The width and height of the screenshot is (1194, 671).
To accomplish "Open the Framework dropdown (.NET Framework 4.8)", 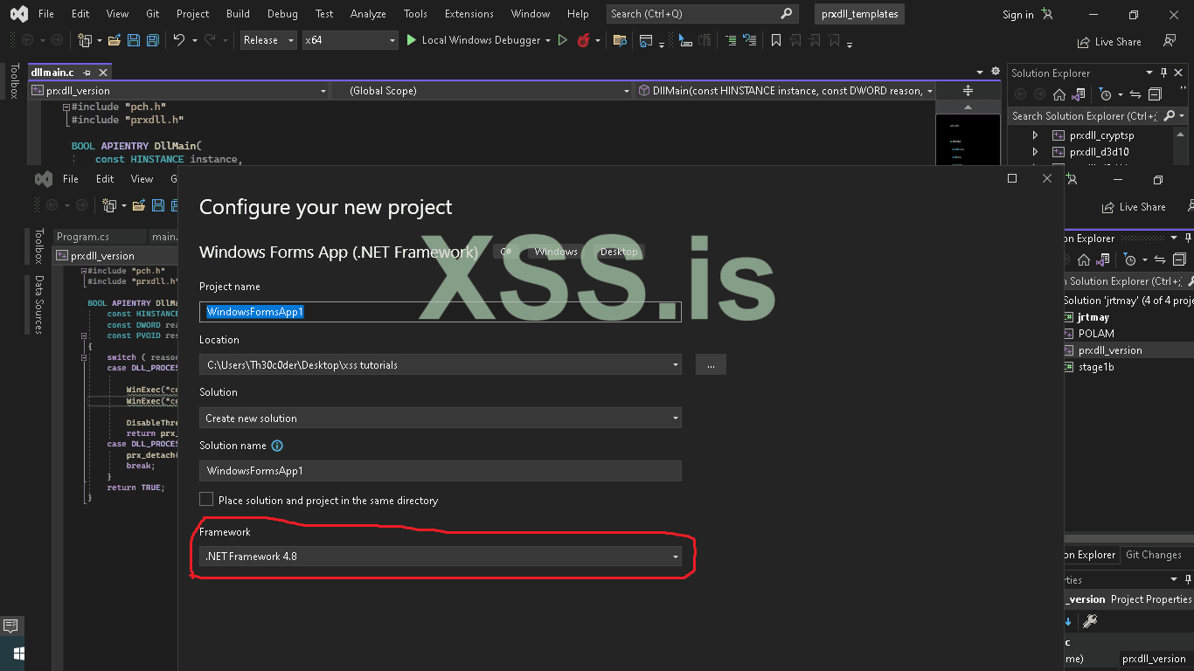I will [x=441, y=557].
